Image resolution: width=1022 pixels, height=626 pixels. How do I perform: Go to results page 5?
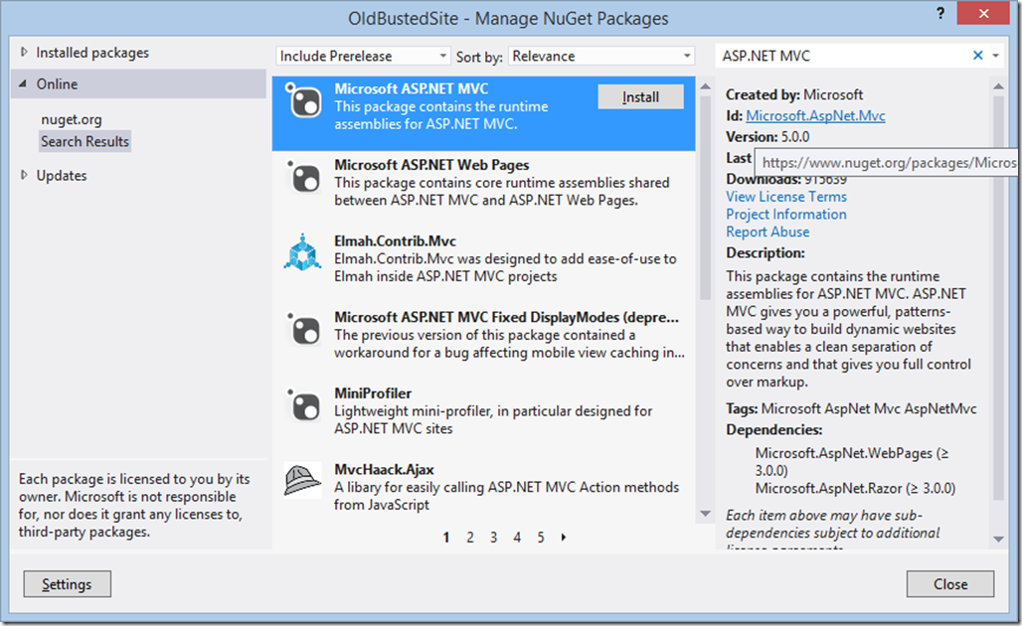click(x=541, y=538)
